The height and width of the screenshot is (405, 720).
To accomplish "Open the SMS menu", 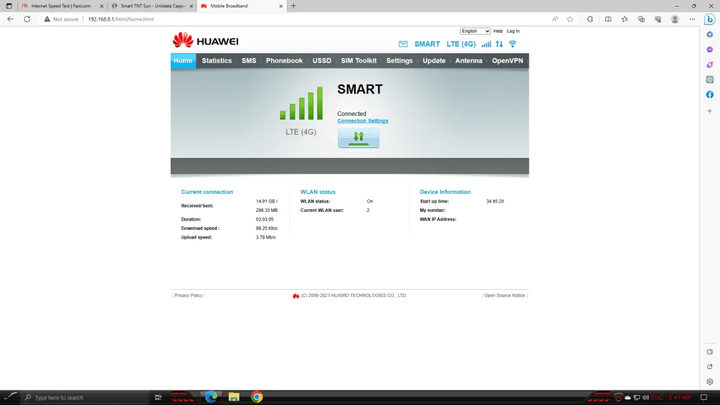I will click(x=249, y=61).
